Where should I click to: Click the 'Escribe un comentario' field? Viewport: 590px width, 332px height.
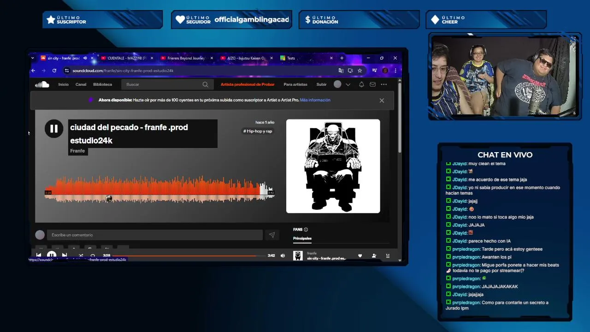pyautogui.click(x=154, y=235)
